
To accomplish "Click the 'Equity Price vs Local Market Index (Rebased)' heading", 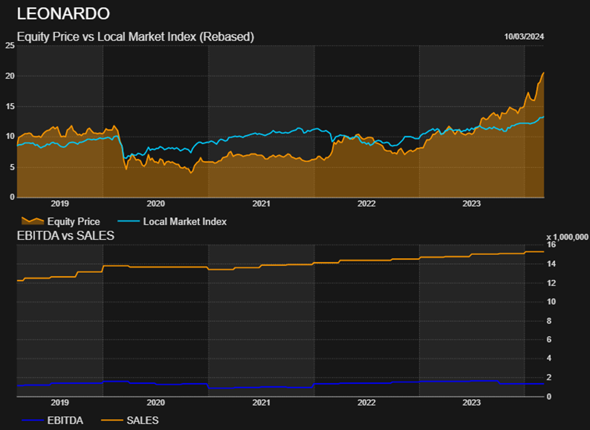I will (136, 36).
